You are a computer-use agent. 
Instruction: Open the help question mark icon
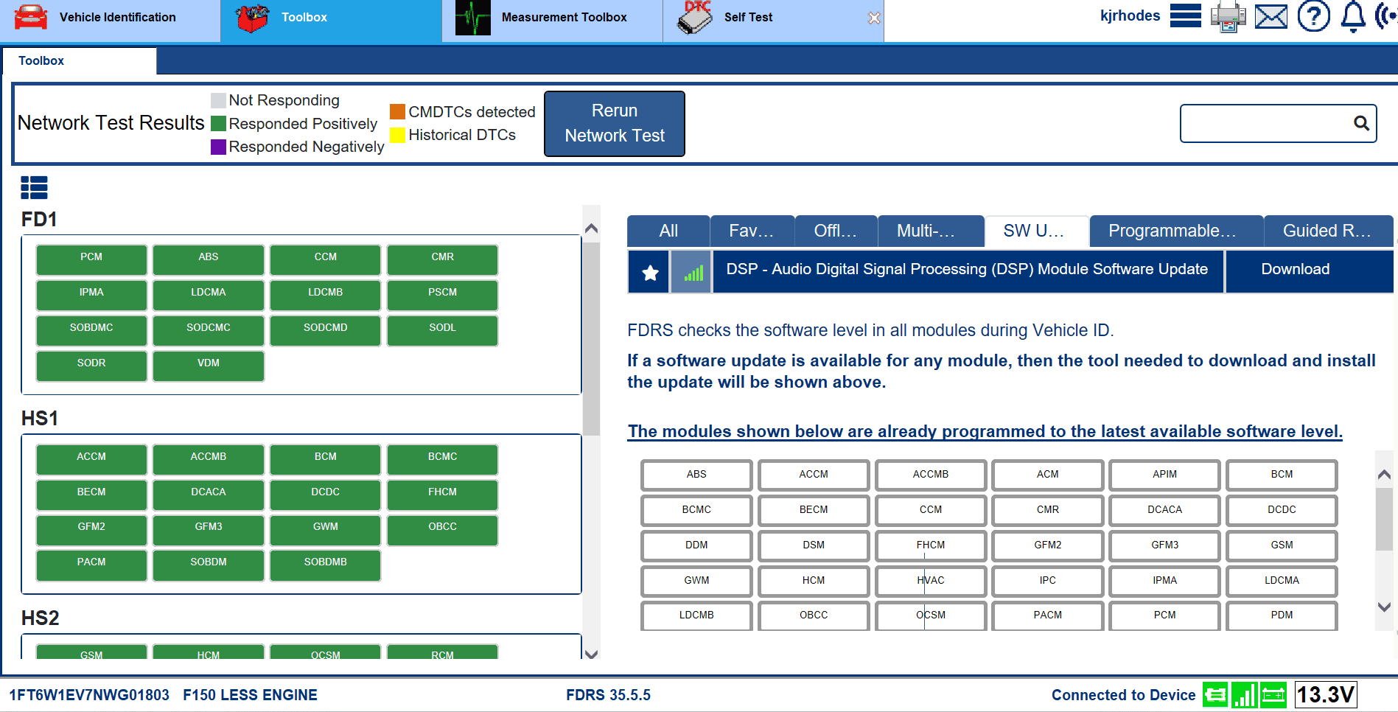tap(1313, 16)
